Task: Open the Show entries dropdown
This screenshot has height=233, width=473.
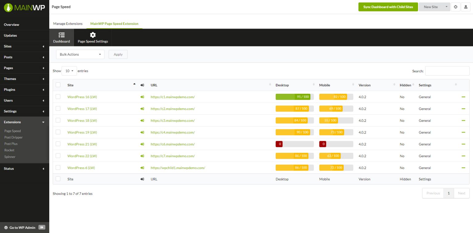Action: [x=69, y=71]
